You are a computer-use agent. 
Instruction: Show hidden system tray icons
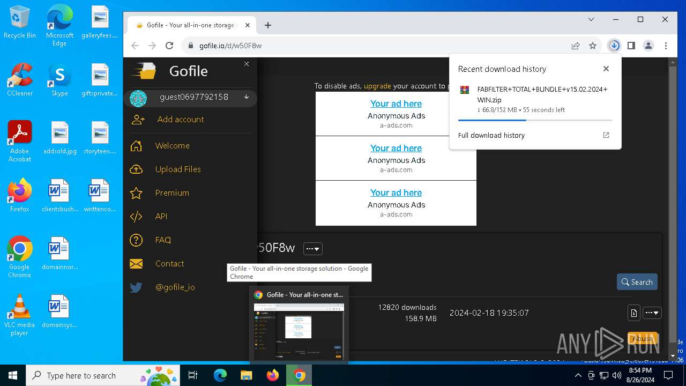point(578,375)
